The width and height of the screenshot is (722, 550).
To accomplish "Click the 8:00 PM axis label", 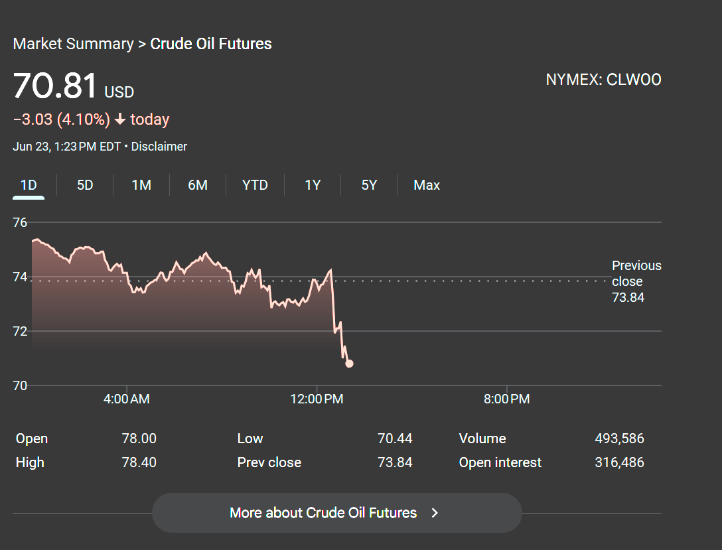I will pyautogui.click(x=506, y=399).
